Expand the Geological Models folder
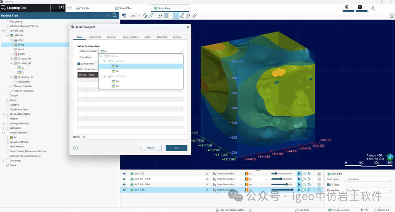The image size is (395, 212). (4, 123)
